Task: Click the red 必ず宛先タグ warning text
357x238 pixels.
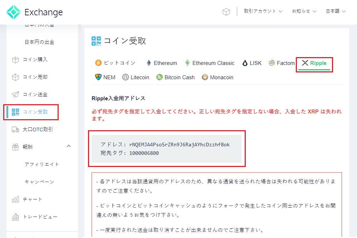Action: 216,115
